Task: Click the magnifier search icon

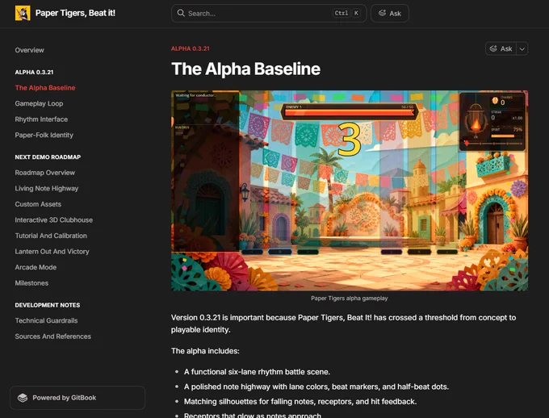Action: coord(181,13)
